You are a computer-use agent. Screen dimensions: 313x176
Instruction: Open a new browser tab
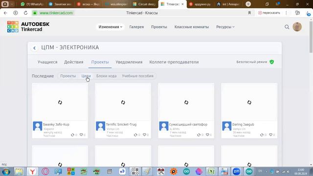[x=248, y=4]
